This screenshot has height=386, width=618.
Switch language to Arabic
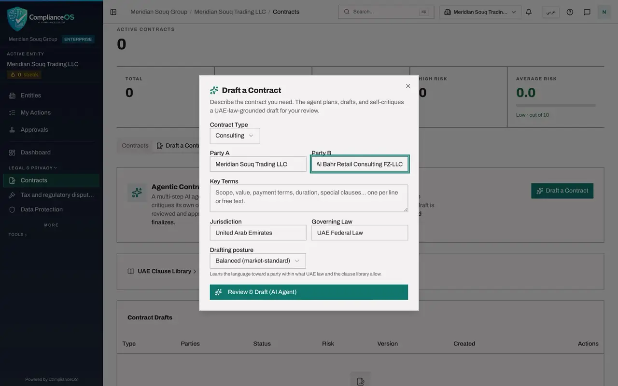point(551,12)
